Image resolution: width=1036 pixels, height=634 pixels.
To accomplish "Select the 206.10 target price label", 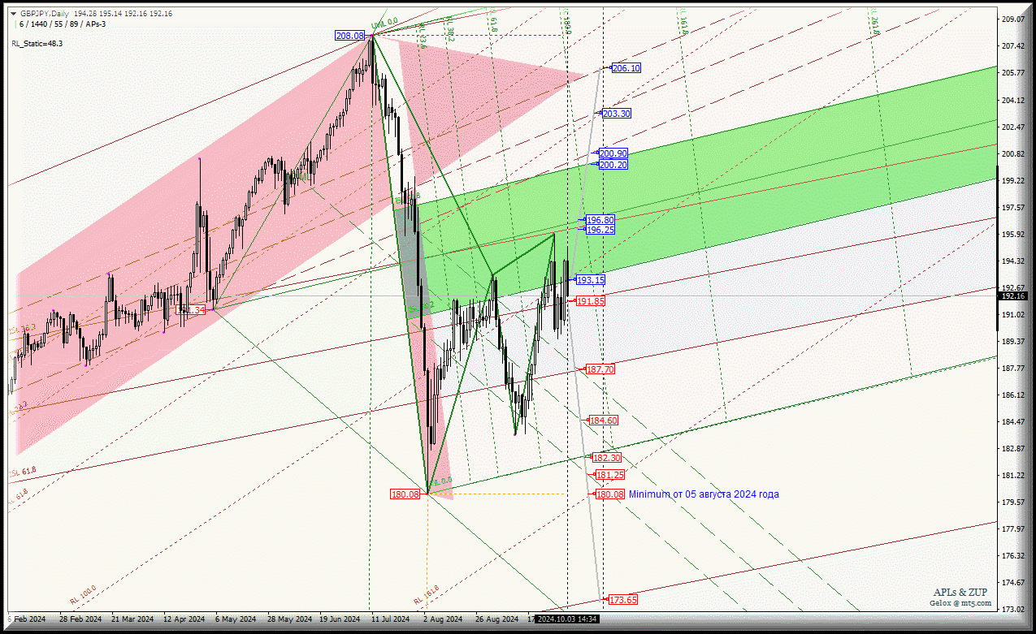I will click(x=626, y=69).
